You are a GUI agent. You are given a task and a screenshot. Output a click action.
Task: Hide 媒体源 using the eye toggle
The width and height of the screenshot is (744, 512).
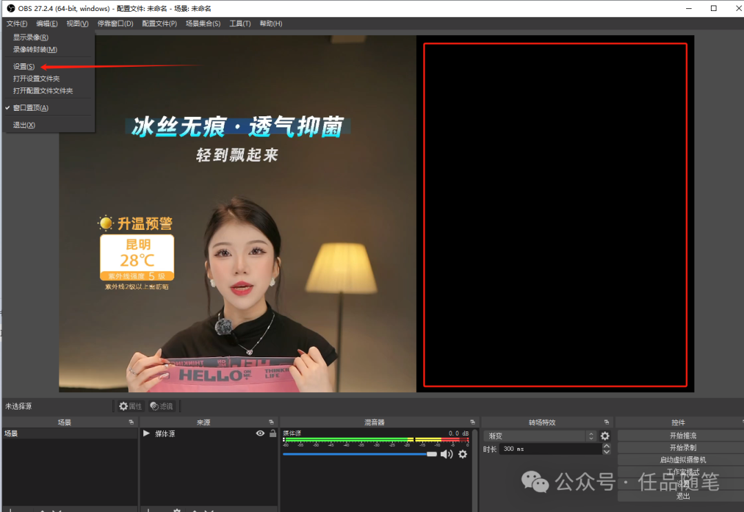[x=260, y=434]
